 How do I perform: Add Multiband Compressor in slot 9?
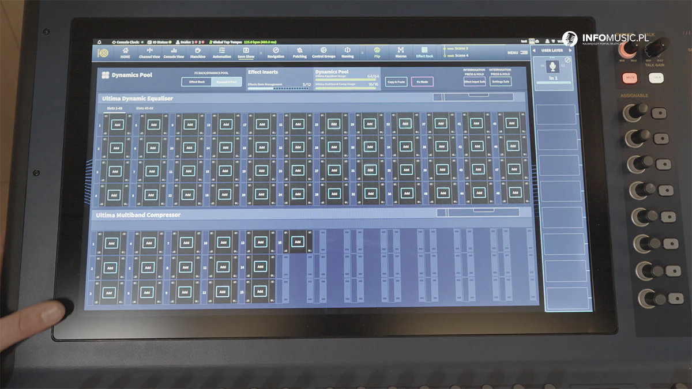pyautogui.click(x=185, y=292)
